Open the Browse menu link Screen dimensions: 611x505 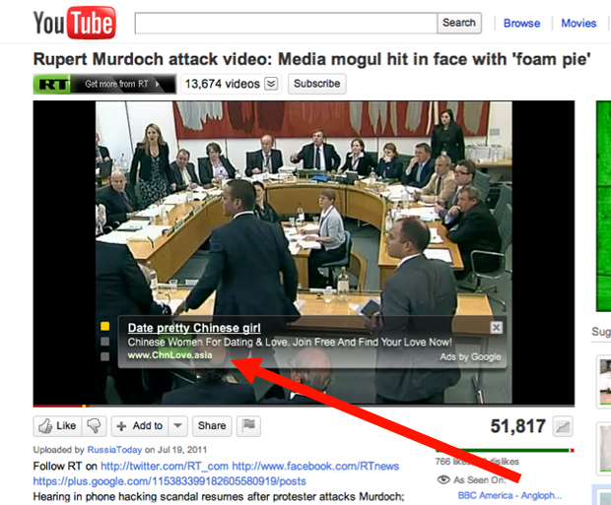tap(521, 24)
